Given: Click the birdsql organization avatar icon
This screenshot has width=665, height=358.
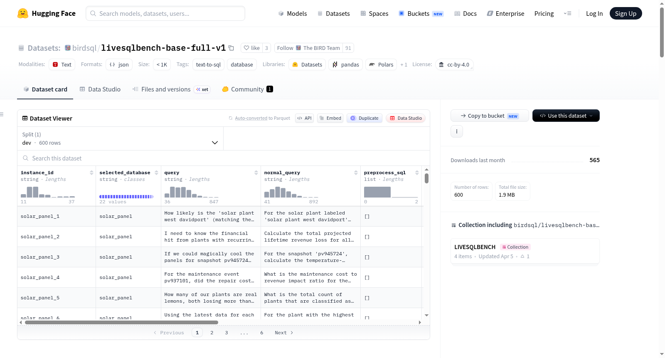Looking at the screenshot, I should pos(68,48).
